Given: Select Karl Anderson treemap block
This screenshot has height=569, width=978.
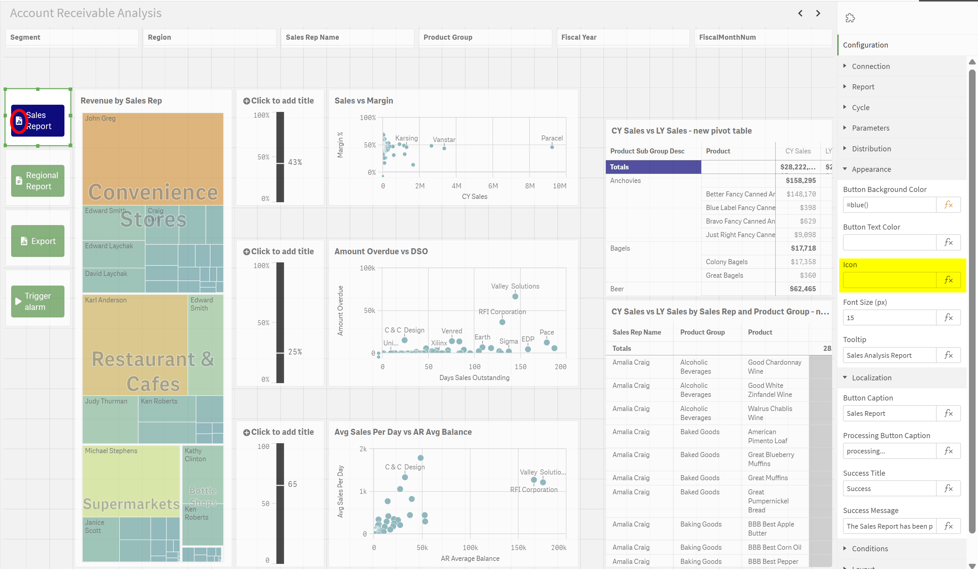Looking at the screenshot, I should (x=135, y=345).
